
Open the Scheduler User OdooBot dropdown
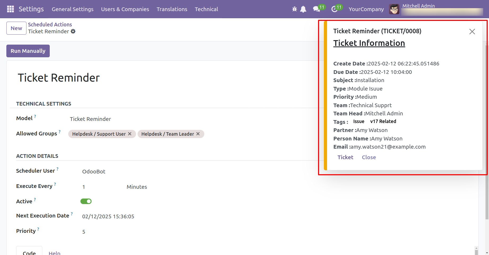[x=94, y=172]
